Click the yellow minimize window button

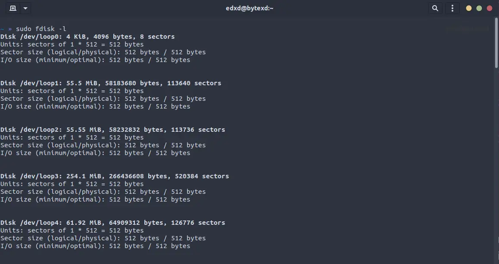coord(469,8)
